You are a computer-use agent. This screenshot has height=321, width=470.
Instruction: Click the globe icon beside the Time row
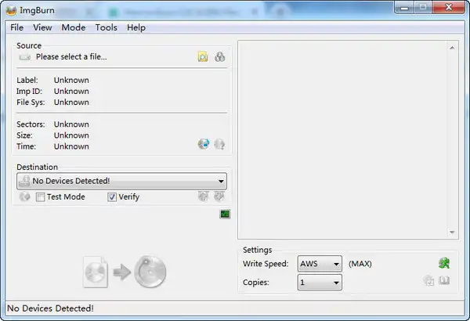pos(204,144)
